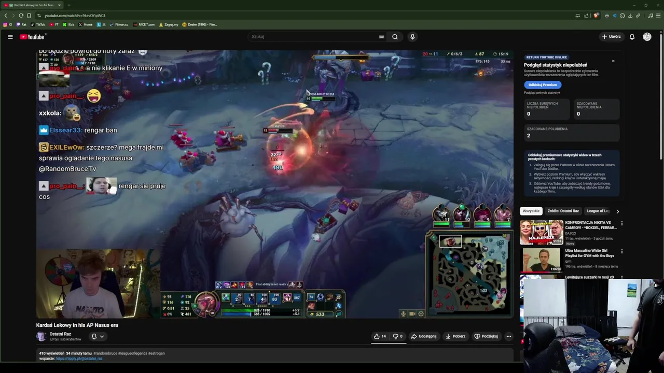Go back with the browser back arrow
Image resolution: width=664 pixels, height=373 pixels.
click(x=6, y=16)
